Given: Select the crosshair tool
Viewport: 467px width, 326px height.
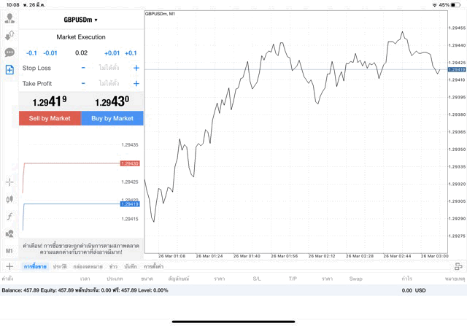Looking at the screenshot, I should tap(9, 182).
